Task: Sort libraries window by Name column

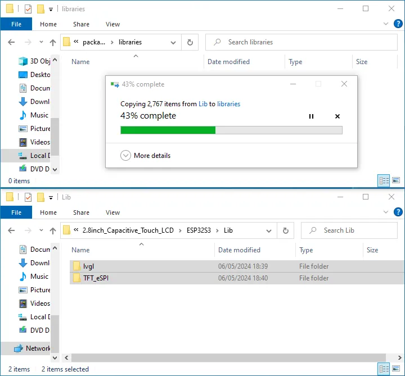Action: [80, 62]
